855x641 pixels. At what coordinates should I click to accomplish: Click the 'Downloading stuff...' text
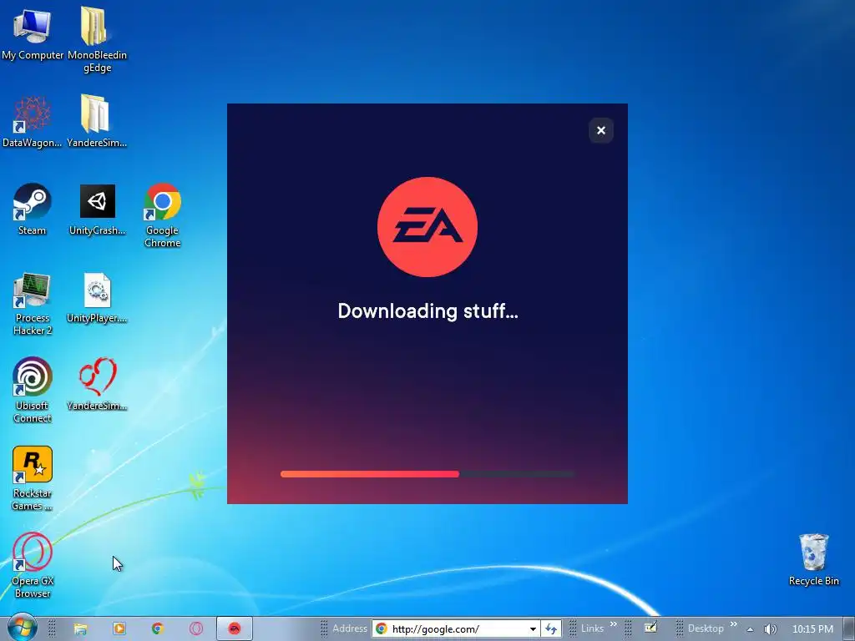click(x=428, y=311)
